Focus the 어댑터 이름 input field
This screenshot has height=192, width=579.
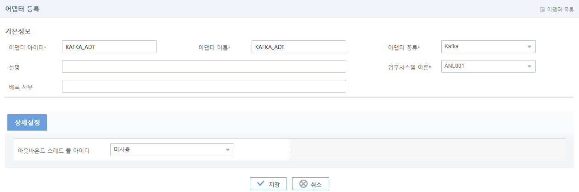tap(298, 47)
